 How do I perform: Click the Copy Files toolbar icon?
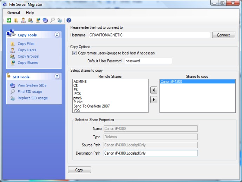pyautogui.click(x=16, y=20)
